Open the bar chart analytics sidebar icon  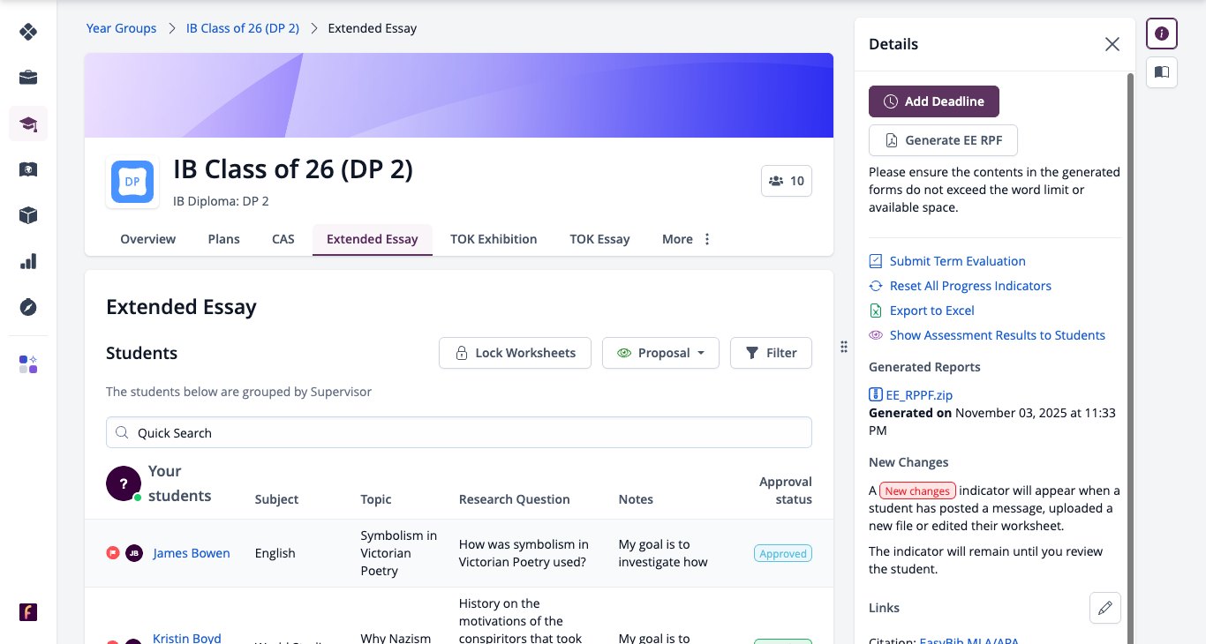pos(28,261)
